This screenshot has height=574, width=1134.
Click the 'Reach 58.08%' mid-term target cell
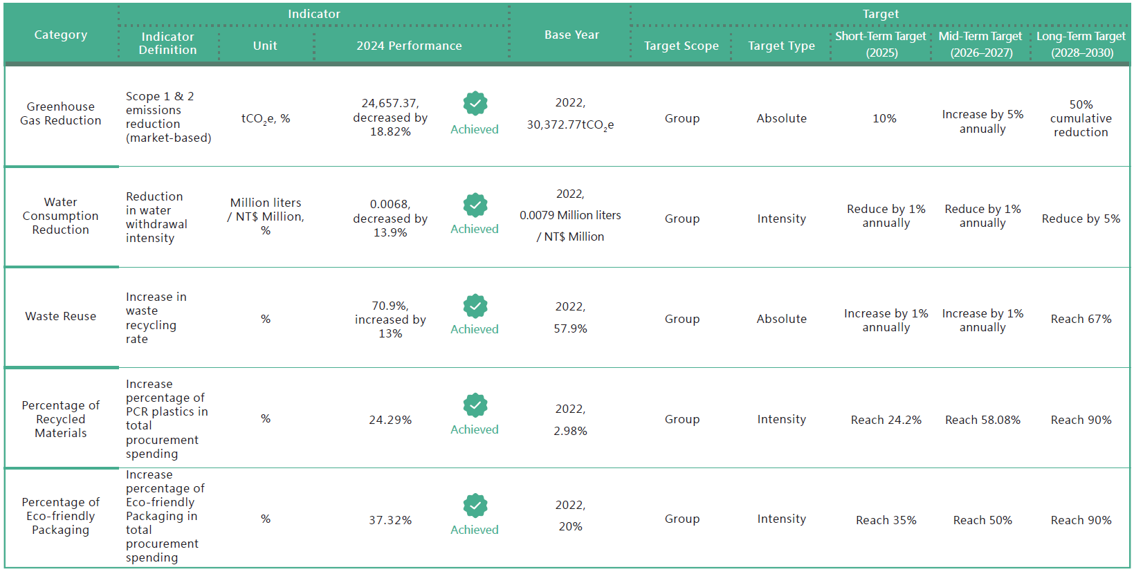click(982, 420)
